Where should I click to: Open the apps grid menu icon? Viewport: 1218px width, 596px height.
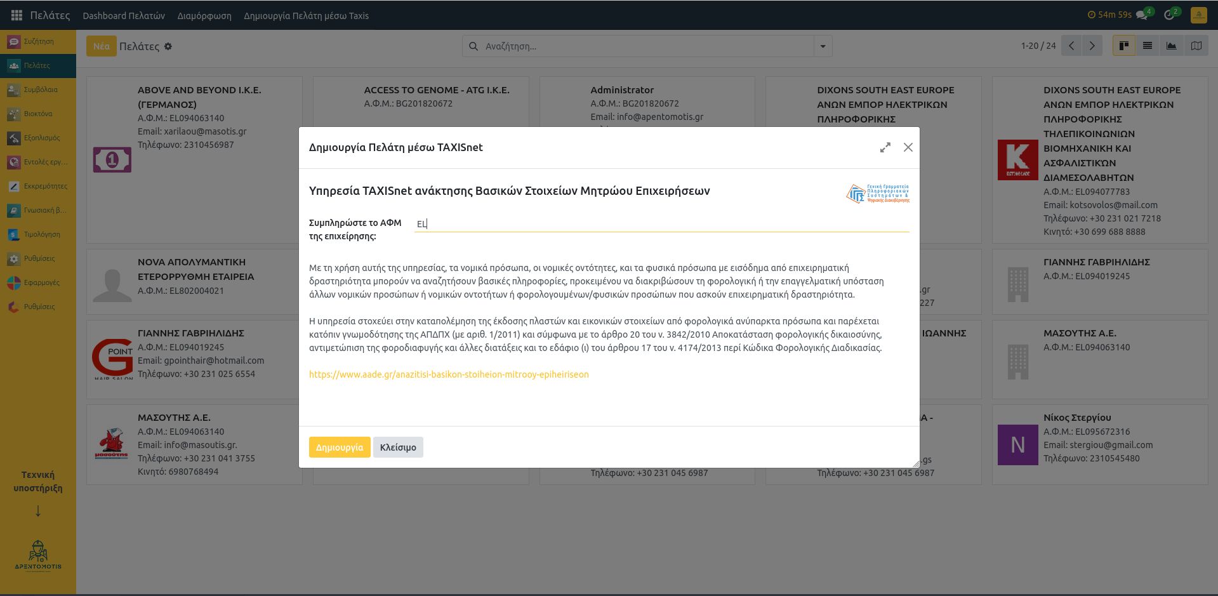click(17, 15)
